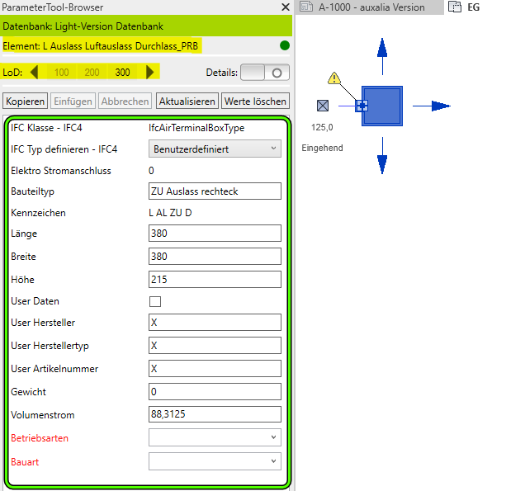
Task: Click the Volumenstrom input field
Action: pyautogui.click(x=215, y=413)
